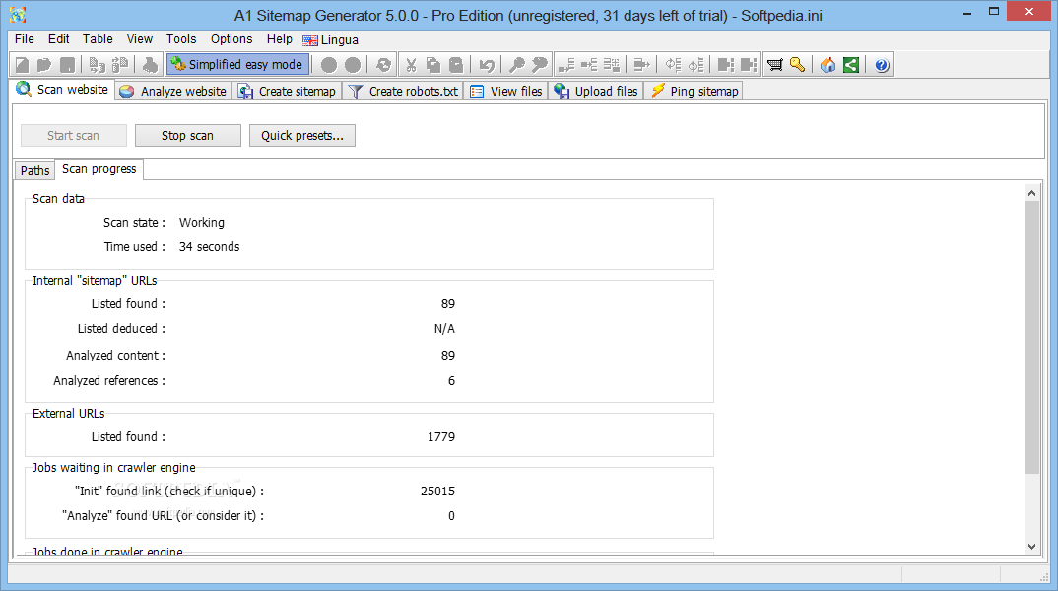Click the Cut scissors icon
Screen dimensions: 1058x591
[410, 65]
